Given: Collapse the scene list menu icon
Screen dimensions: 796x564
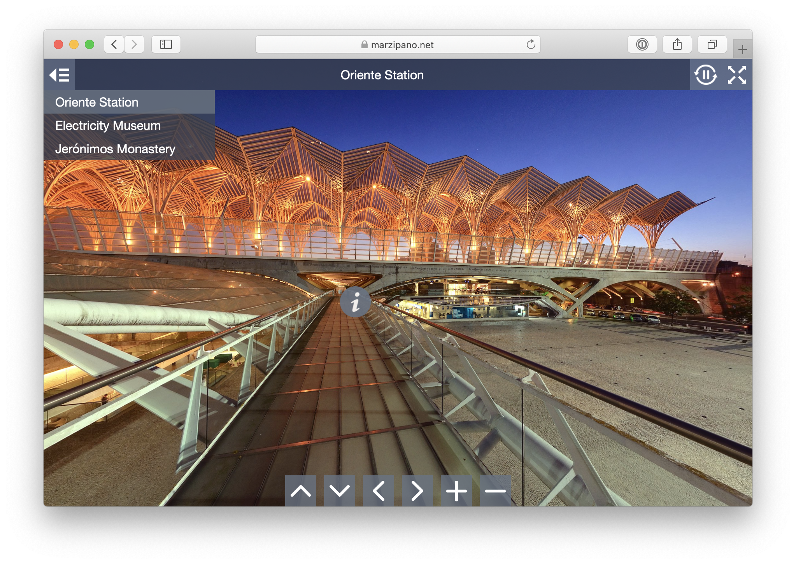Looking at the screenshot, I should 59,75.
